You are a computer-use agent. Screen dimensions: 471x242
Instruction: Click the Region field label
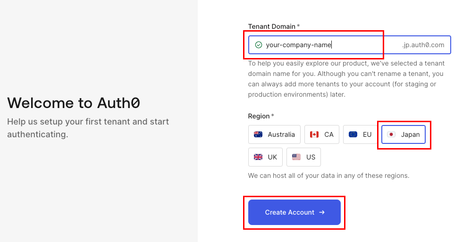tap(259, 116)
